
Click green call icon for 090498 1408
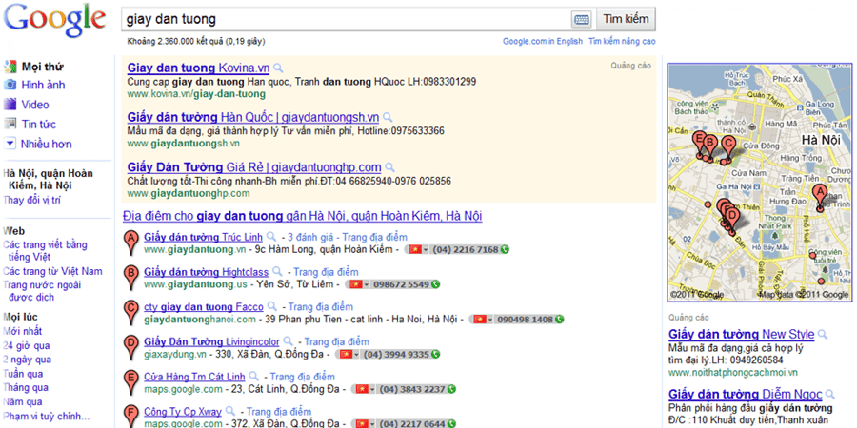pos(559,320)
